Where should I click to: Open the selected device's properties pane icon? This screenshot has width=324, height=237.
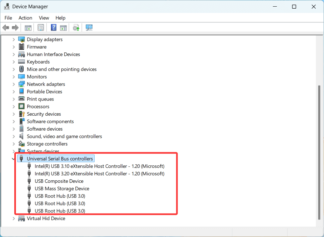63,27
